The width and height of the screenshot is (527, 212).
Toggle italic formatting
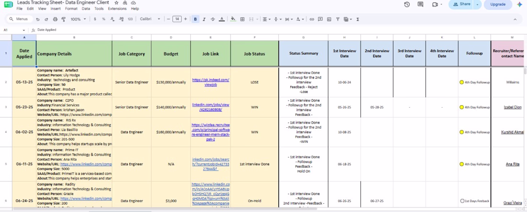[204, 19]
